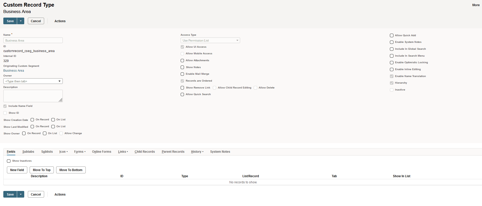This screenshot has height=206, width=482.
Task: Switch to the Parent Records tab
Action: (x=173, y=152)
